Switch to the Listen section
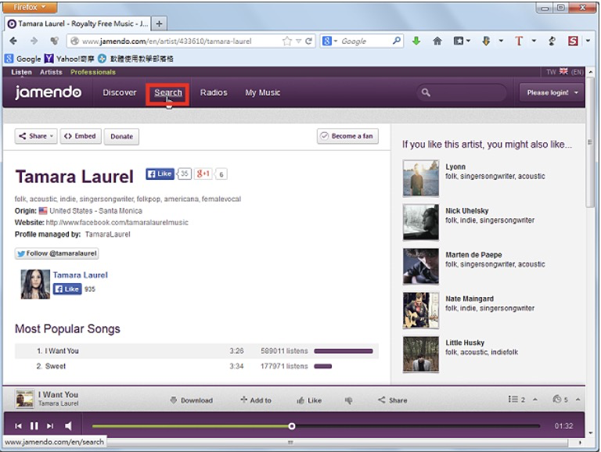This screenshot has width=601, height=452. 21,72
